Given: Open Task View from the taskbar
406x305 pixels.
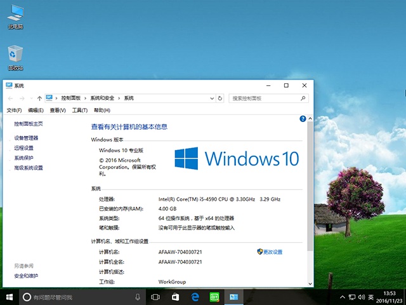Looking at the screenshot, I should 155,297.
